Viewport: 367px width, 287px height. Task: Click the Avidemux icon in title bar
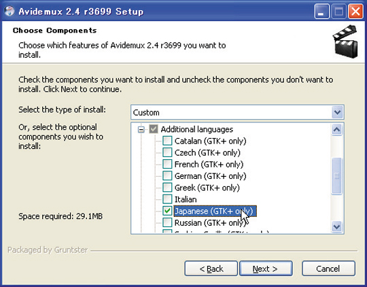(10, 11)
